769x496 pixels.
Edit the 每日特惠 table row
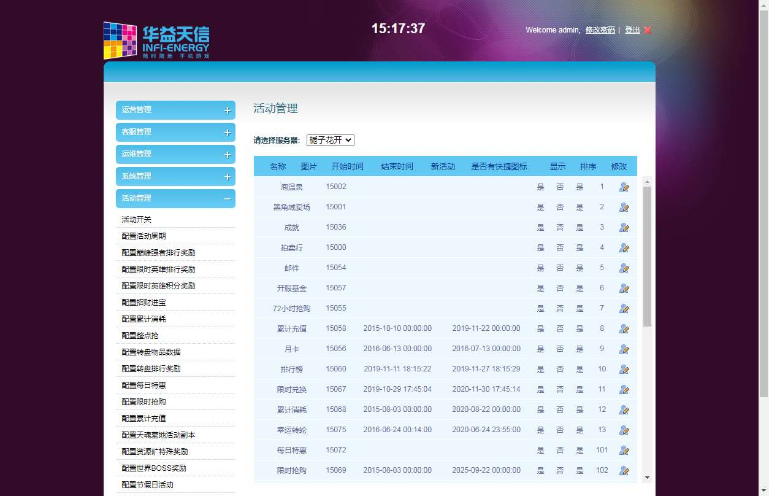(624, 451)
